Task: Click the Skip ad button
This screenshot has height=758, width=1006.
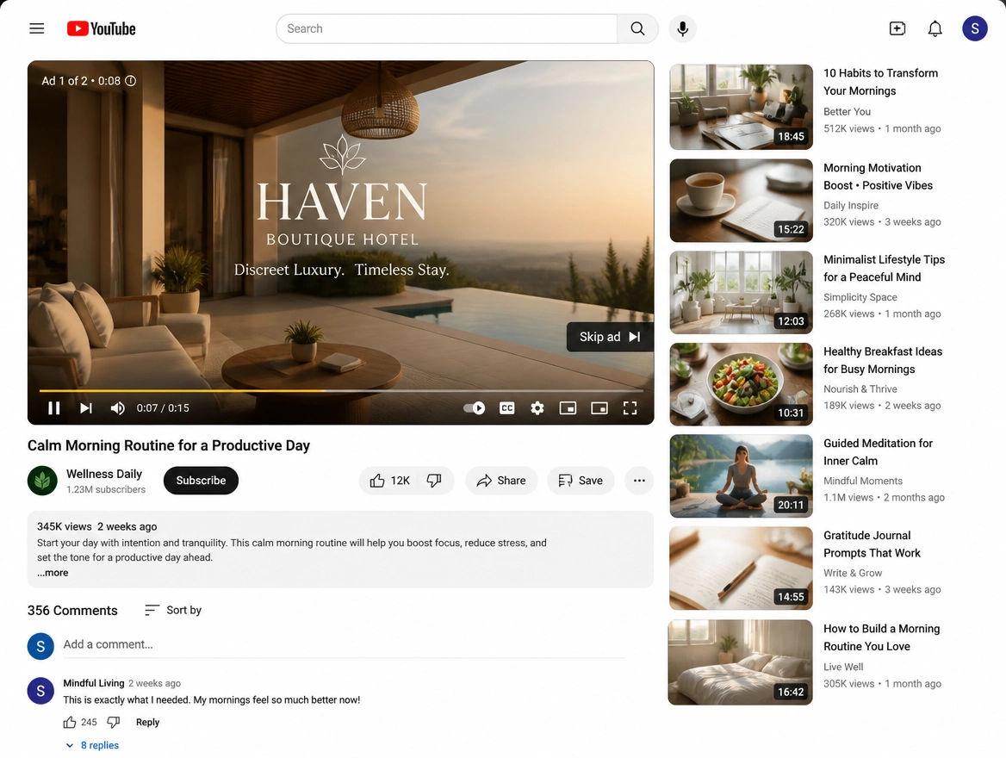Action: [x=610, y=337]
